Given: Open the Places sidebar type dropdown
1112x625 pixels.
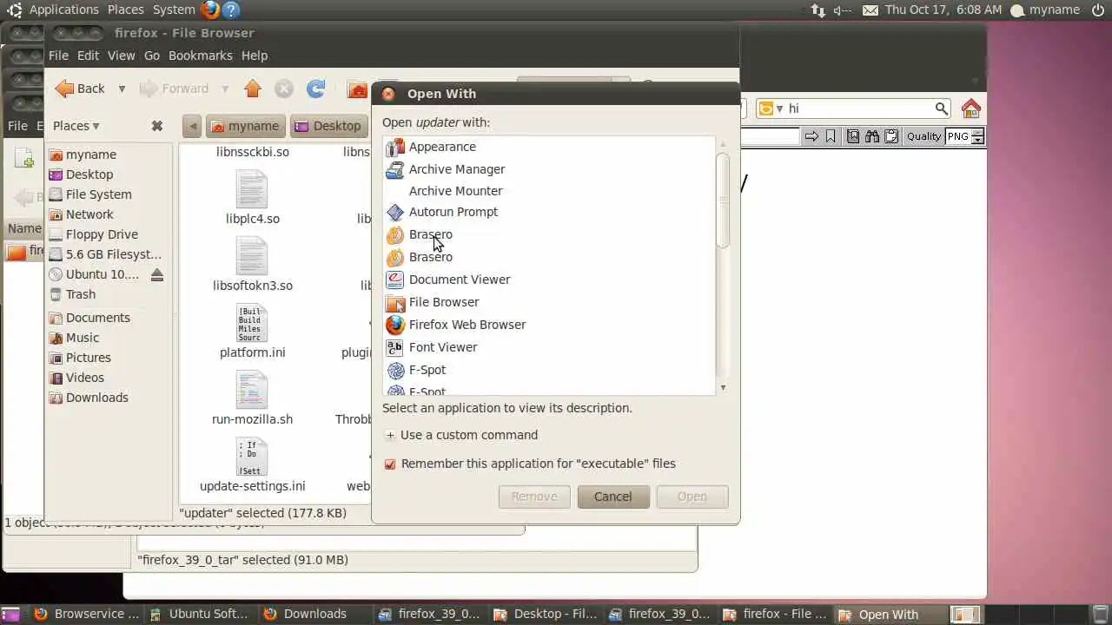Looking at the screenshot, I should (x=76, y=126).
